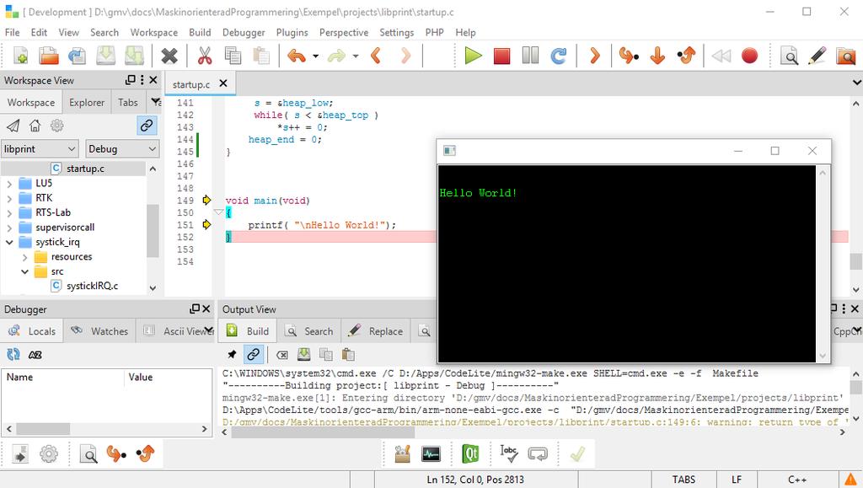Undo last edit arrow icon
Image resolution: width=863 pixels, height=488 pixels.
297,56
